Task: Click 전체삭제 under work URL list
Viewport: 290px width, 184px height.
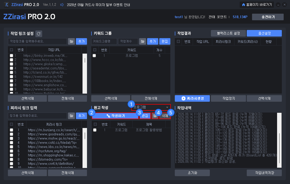Action: tap(67, 99)
